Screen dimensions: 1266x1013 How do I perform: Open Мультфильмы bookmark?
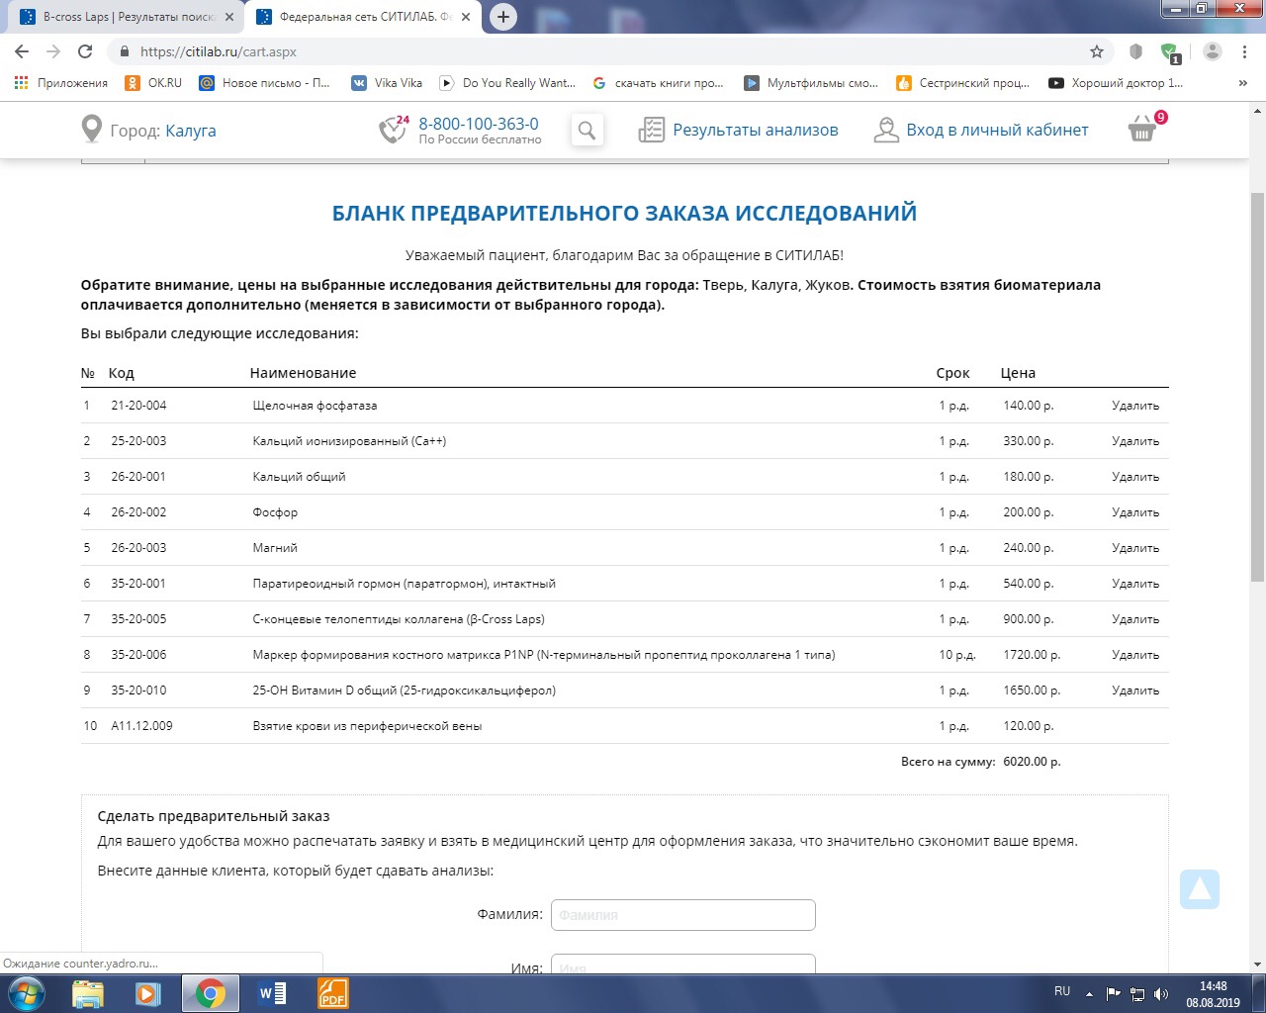click(x=811, y=83)
